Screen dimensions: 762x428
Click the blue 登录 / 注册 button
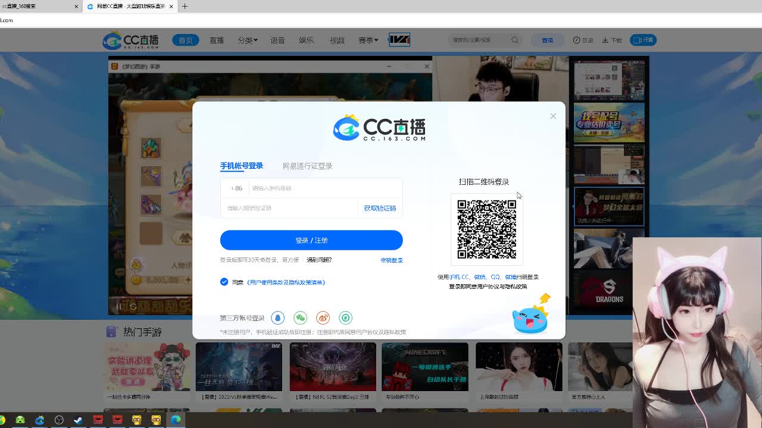tap(311, 240)
